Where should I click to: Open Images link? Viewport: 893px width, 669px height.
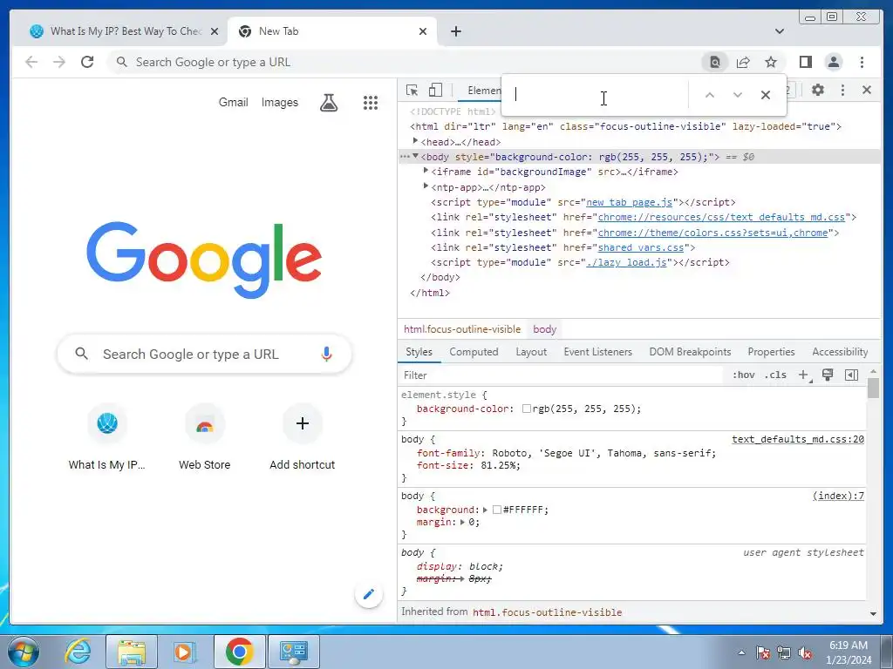point(280,103)
